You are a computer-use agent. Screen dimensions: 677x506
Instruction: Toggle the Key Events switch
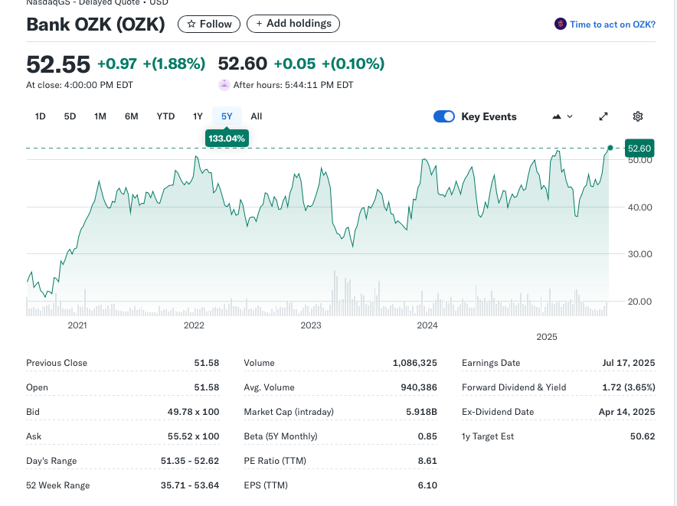[444, 116]
